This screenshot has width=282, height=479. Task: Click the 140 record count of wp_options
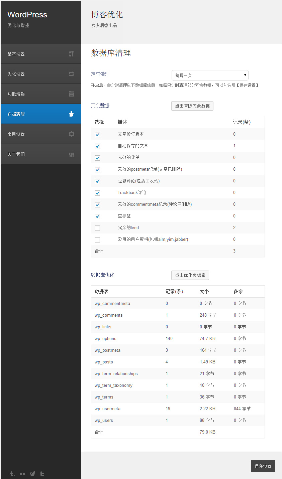click(169, 339)
